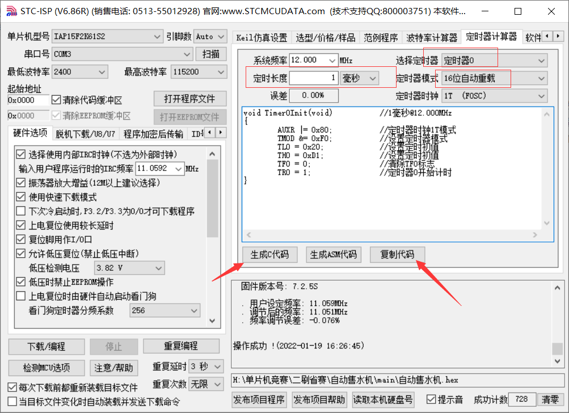Open 单片机型号 IAP15F2K61S2 dropdown
Image resolution: width=569 pixels, height=413 pixels.
pyautogui.click(x=107, y=37)
